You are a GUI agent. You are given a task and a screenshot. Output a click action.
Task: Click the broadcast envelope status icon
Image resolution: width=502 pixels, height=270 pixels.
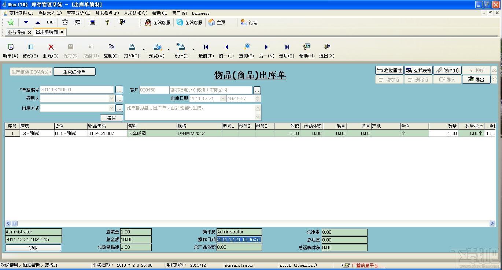click(345, 265)
